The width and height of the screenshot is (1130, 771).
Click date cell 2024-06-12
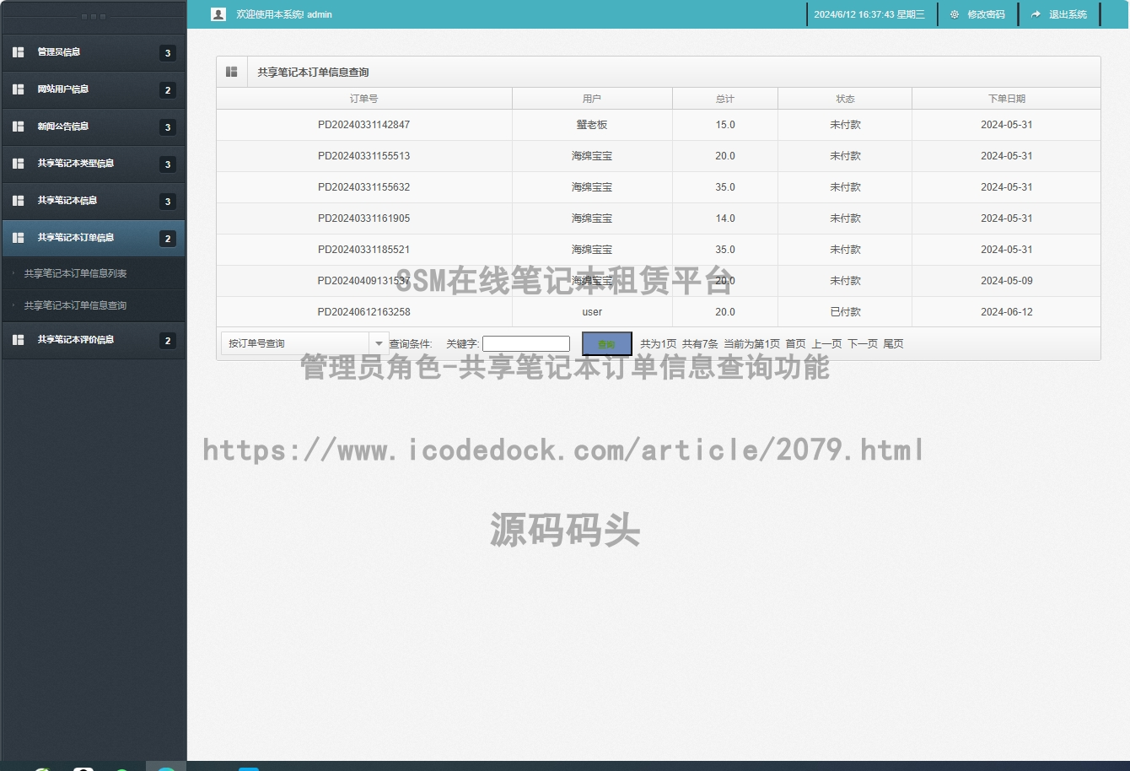1006,312
